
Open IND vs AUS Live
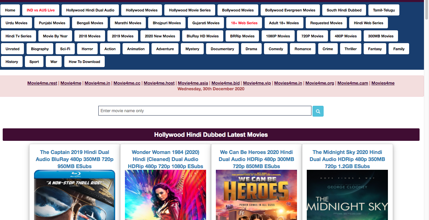[x=41, y=10]
